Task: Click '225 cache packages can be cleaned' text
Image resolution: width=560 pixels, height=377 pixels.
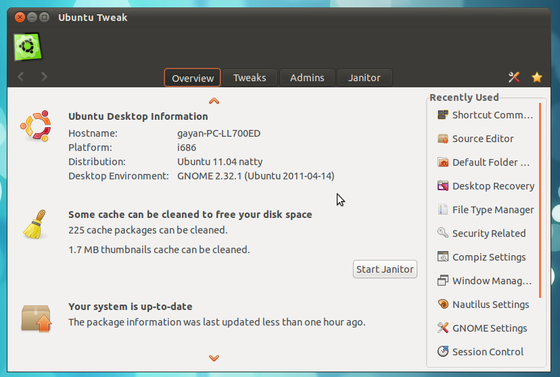Action: tap(148, 229)
